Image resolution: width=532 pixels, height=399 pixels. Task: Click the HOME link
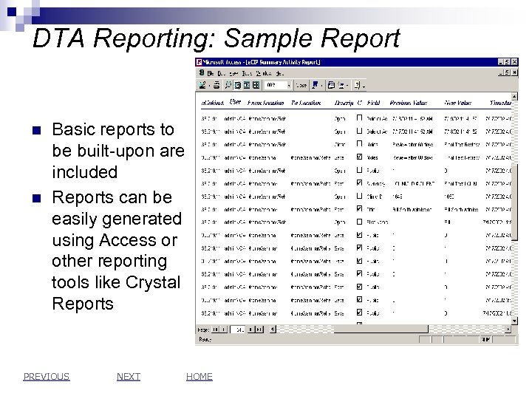[x=199, y=376]
